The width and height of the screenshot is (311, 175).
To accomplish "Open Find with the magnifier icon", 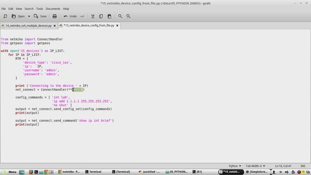I will [120, 16].
